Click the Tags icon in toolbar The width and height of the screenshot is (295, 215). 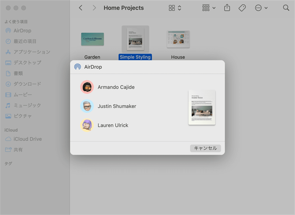coord(242,8)
